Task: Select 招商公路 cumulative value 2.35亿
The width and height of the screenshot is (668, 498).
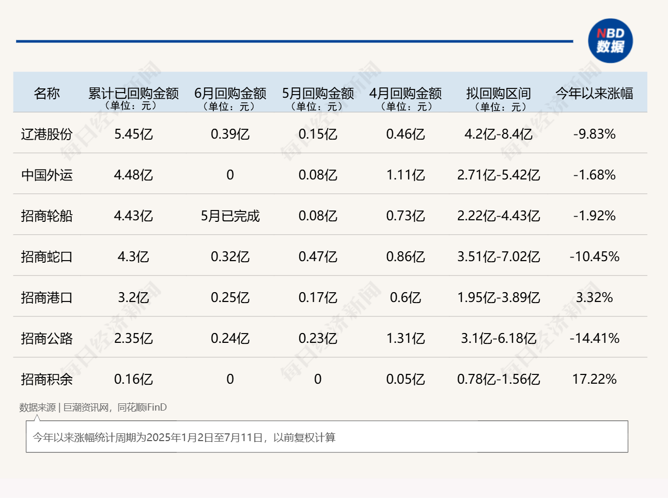Action: (133, 339)
